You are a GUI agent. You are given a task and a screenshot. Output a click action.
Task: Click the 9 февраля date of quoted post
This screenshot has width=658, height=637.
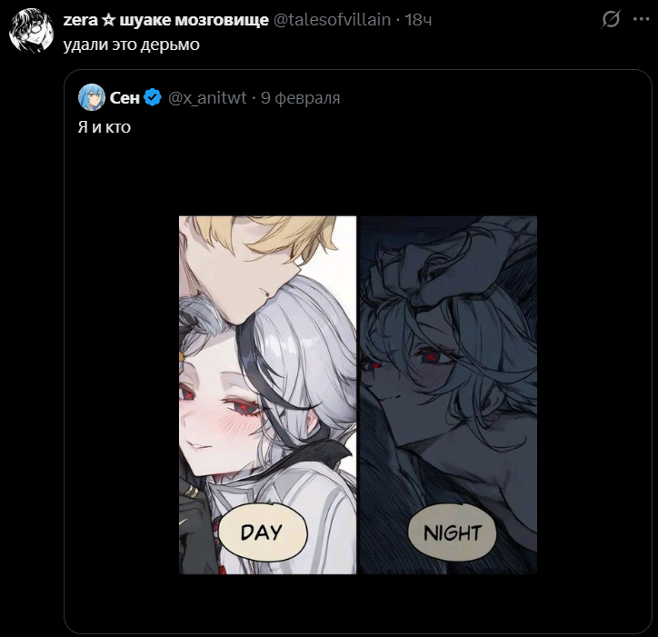[301, 98]
